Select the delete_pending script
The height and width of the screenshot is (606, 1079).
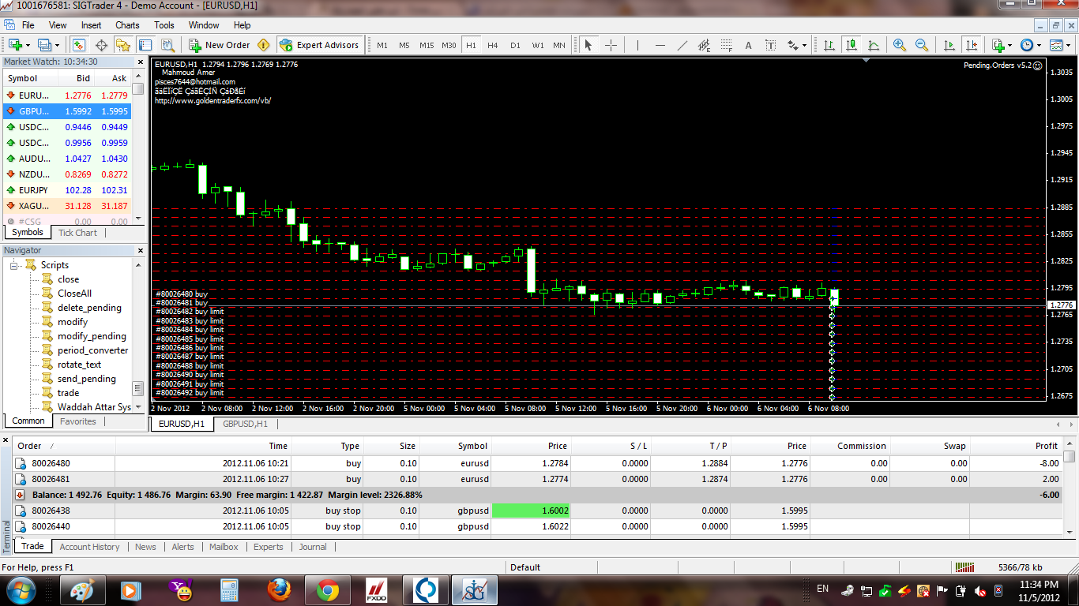[x=89, y=308]
